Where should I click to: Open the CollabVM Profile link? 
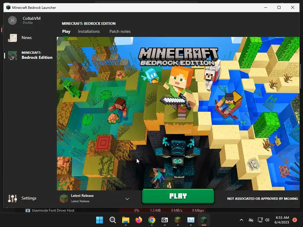[x=28, y=23]
